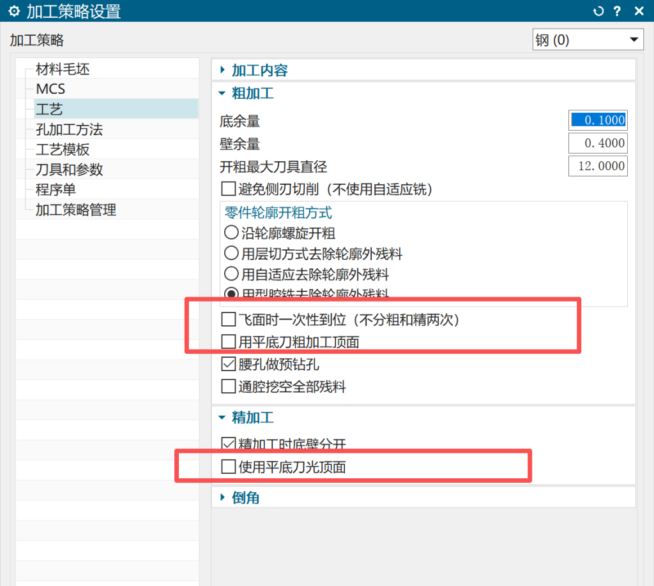
Task: Enable 使用平底刀光顶面 checkbox
Action: [228, 467]
